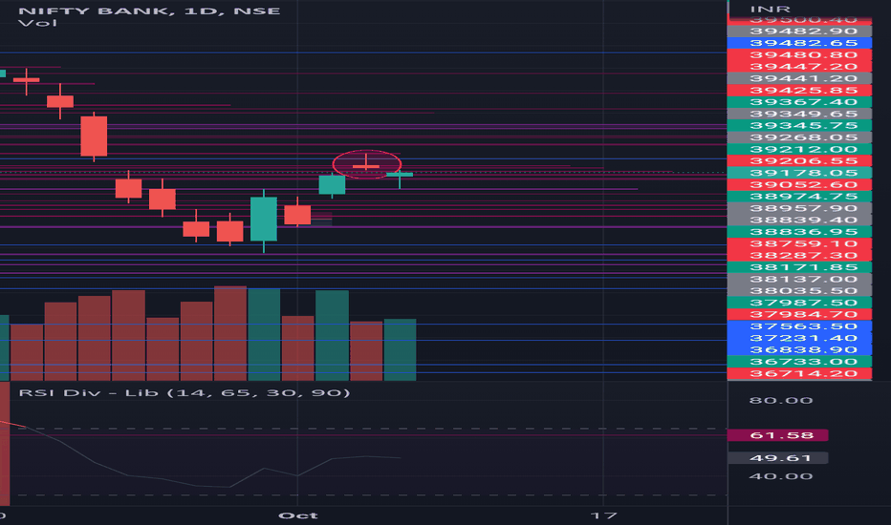This screenshot has width=891, height=525.
Task: Click the Oct label on time axis
Action: [297, 515]
